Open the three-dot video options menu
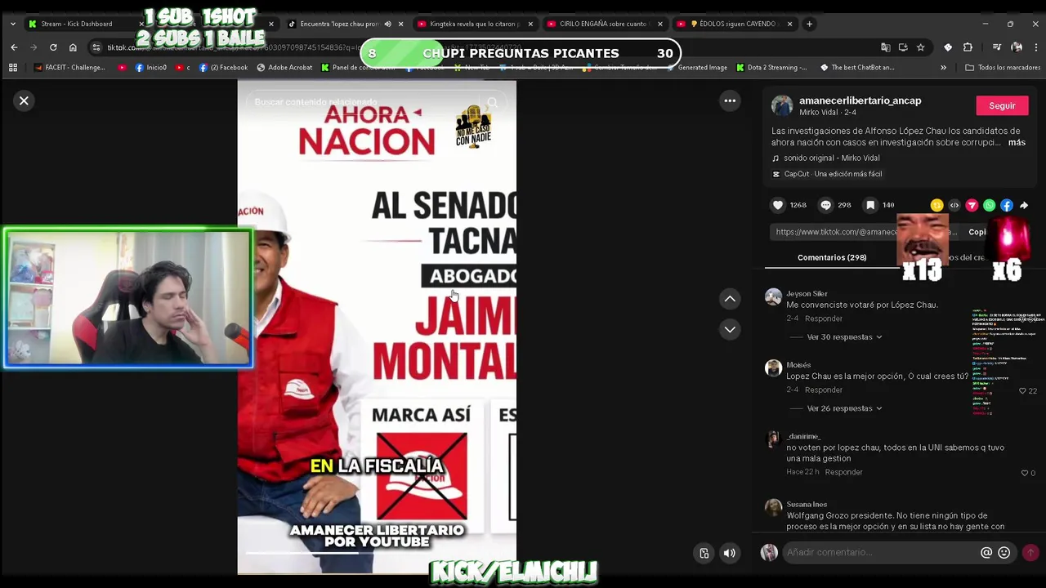Image resolution: width=1046 pixels, height=588 pixels. coord(730,100)
